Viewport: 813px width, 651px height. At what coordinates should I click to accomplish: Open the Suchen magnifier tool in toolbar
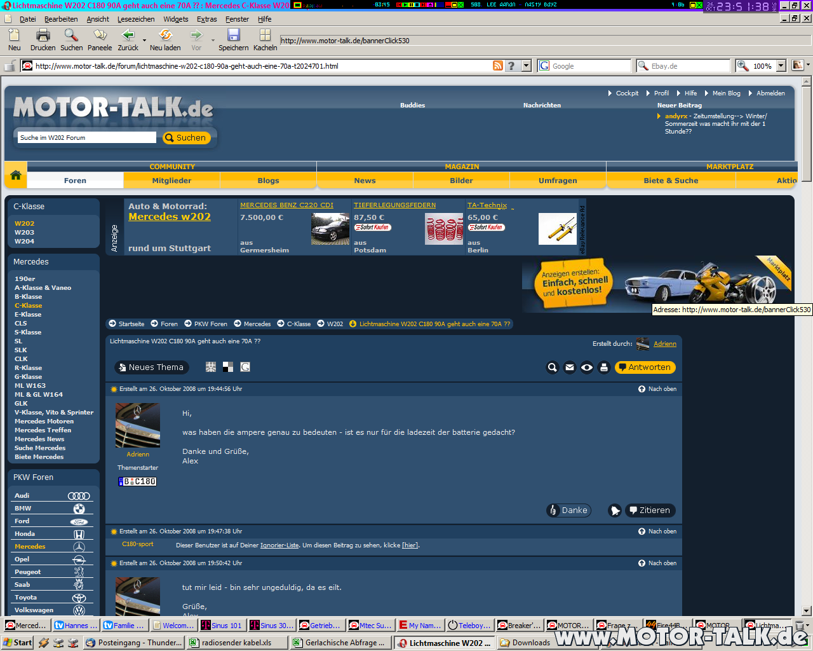click(71, 35)
